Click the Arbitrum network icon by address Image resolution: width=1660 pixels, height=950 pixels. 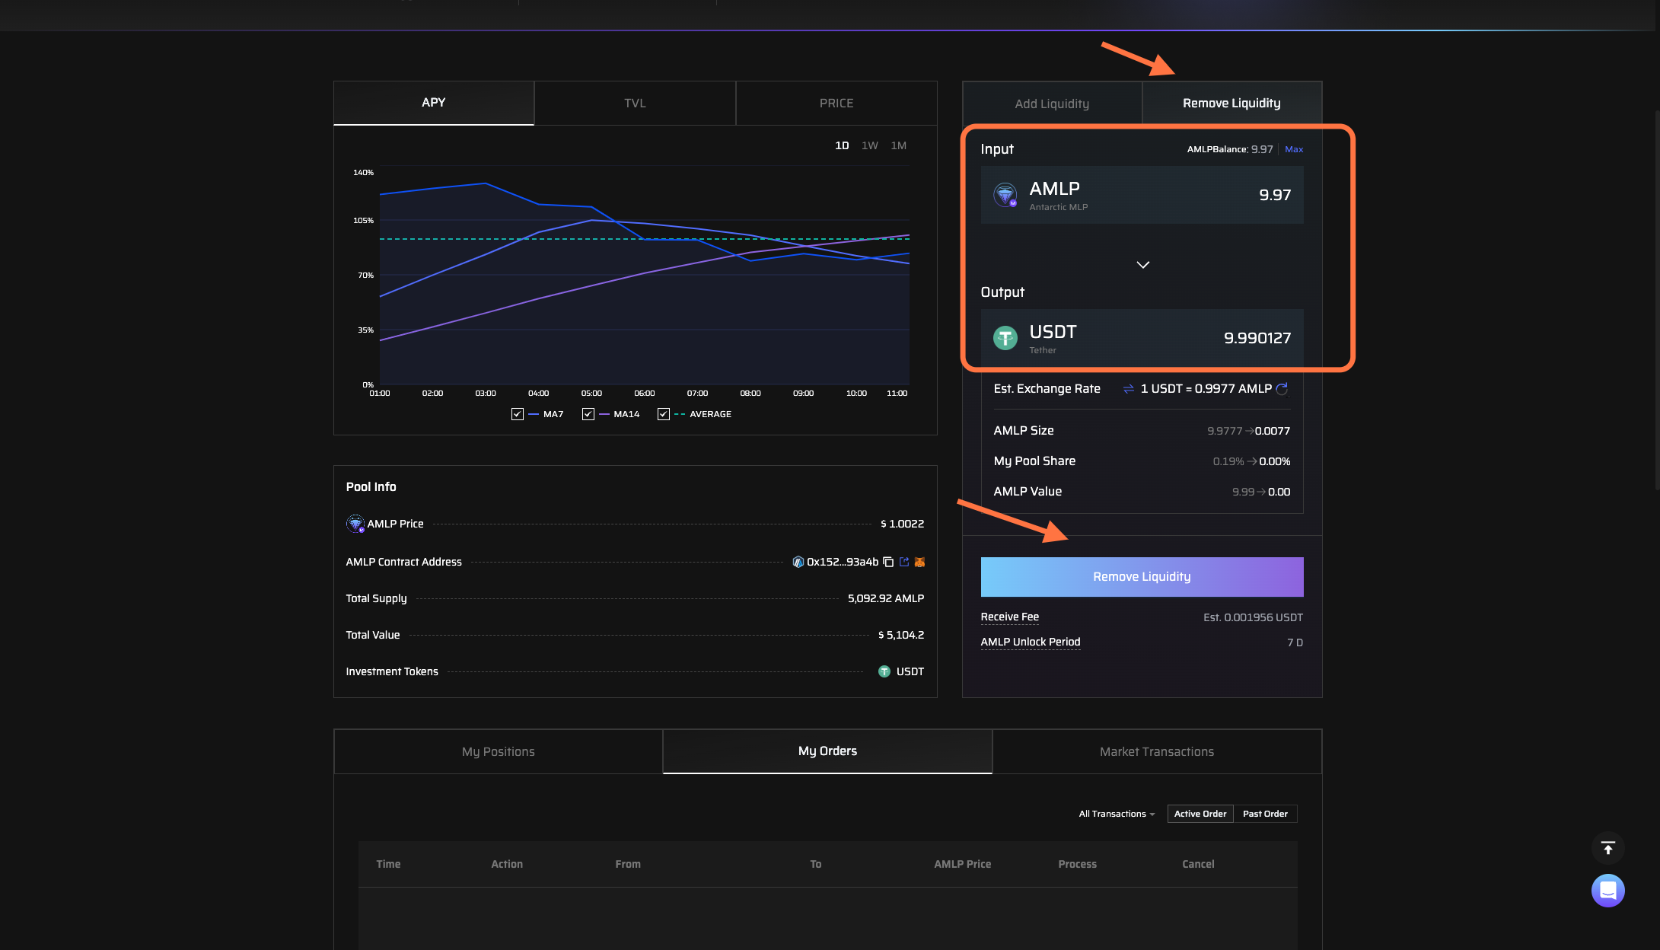point(798,562)
